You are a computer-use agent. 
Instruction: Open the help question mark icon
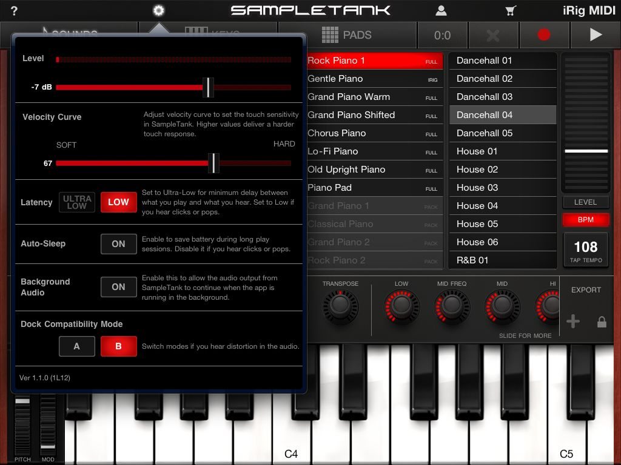[x=14, y=11]
